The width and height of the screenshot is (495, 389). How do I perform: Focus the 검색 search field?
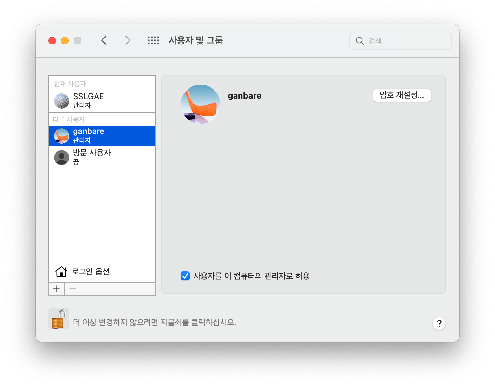click(400, 41)
